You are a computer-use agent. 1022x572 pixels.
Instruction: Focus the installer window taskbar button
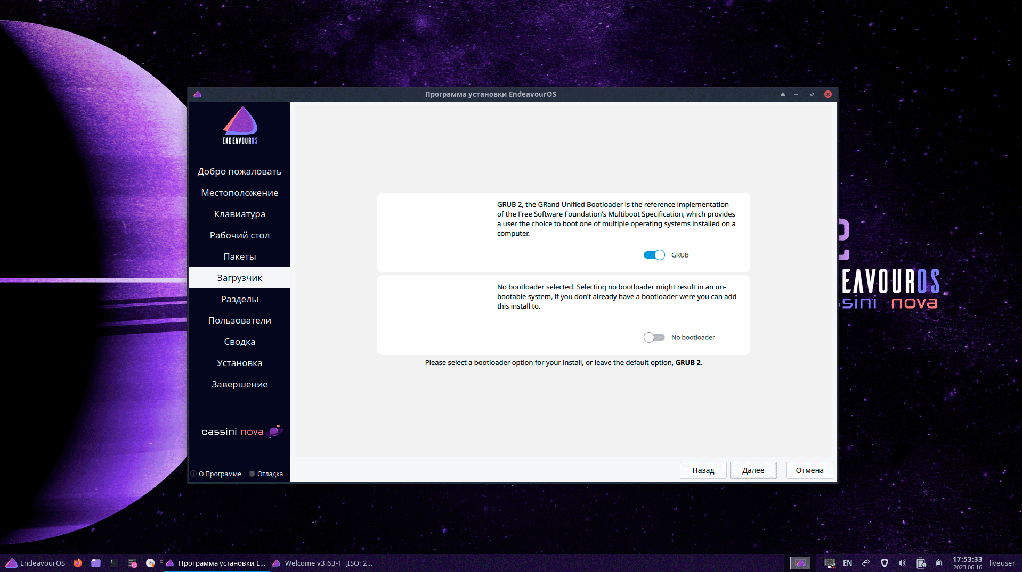pos(216,563)
